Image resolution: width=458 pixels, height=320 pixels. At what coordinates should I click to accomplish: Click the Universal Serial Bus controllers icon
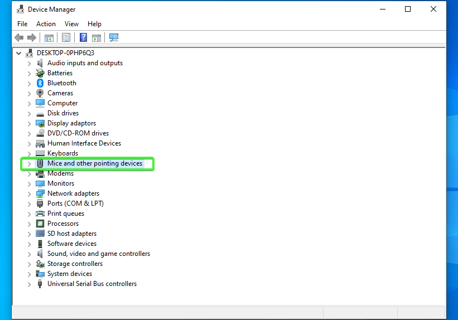(x=40, y=284)
